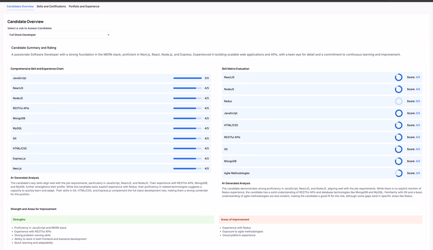Click RESTful APIs score ring icon
The width and height of the screenshot is (433, 250).
click(x=398, y=137)
